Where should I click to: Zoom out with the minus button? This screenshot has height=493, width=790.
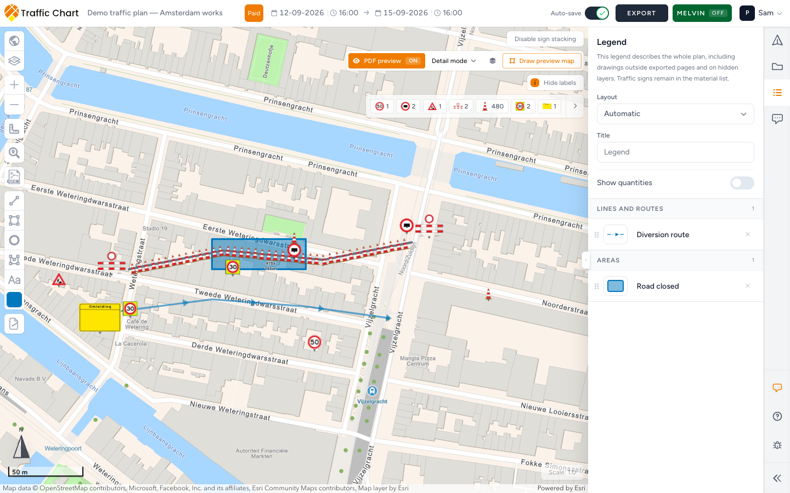(x=14, y=105)
